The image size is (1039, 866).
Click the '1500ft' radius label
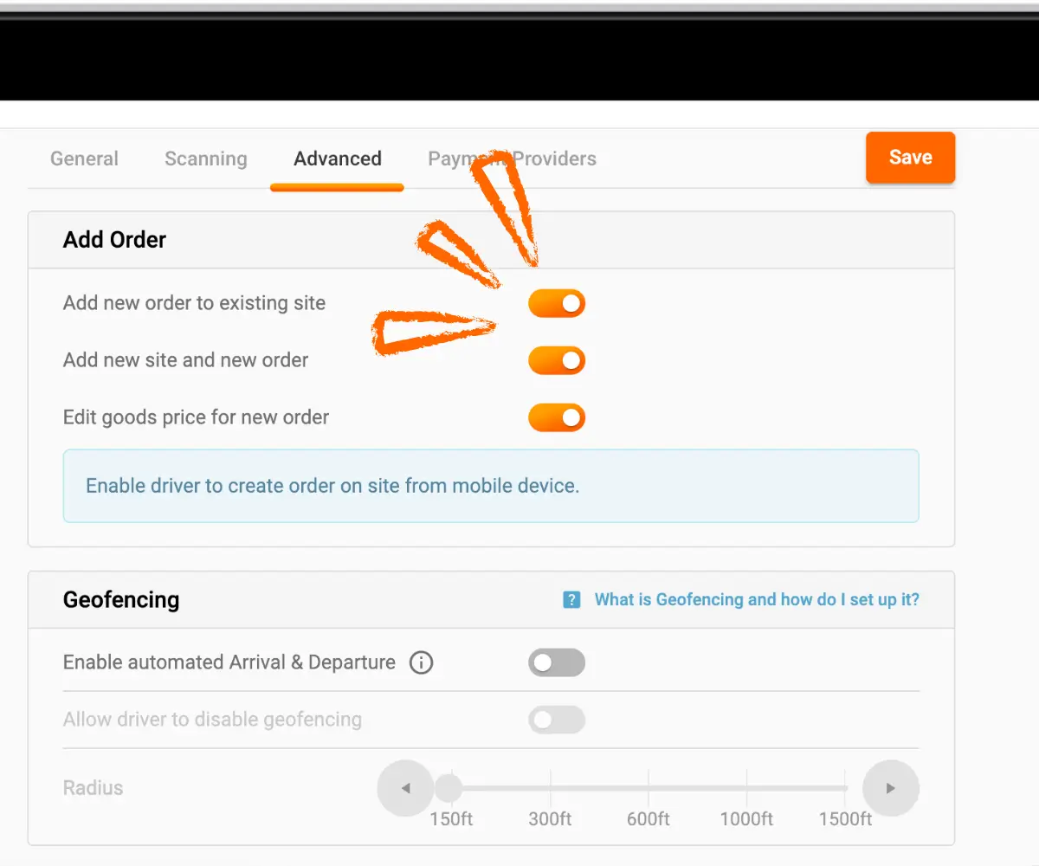click(x=845, y=819)
